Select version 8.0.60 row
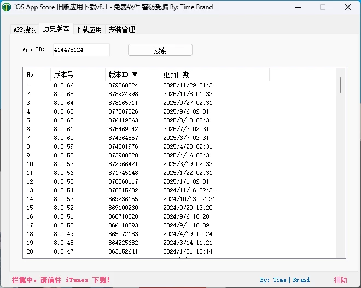This screenshot has width=361, height=288. 179,138
